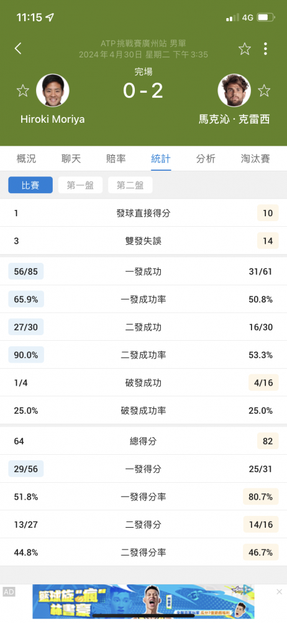Image resolution: width=287 pixels, height=623 pixels.
Task: Switch to the 概況 tab
Action: click(26, 159)
